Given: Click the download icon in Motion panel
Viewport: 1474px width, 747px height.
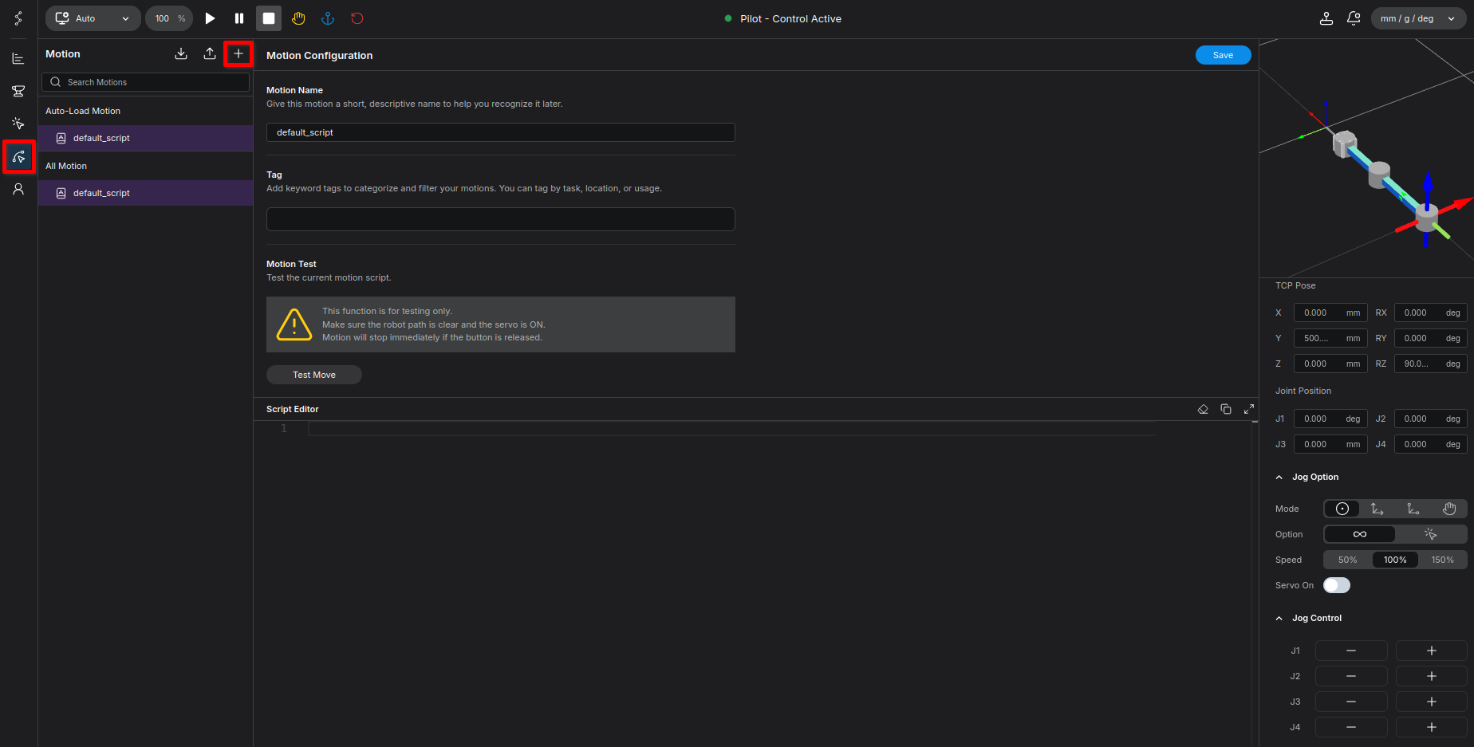Looking at the screenshot, I should (x=181, y=53).
